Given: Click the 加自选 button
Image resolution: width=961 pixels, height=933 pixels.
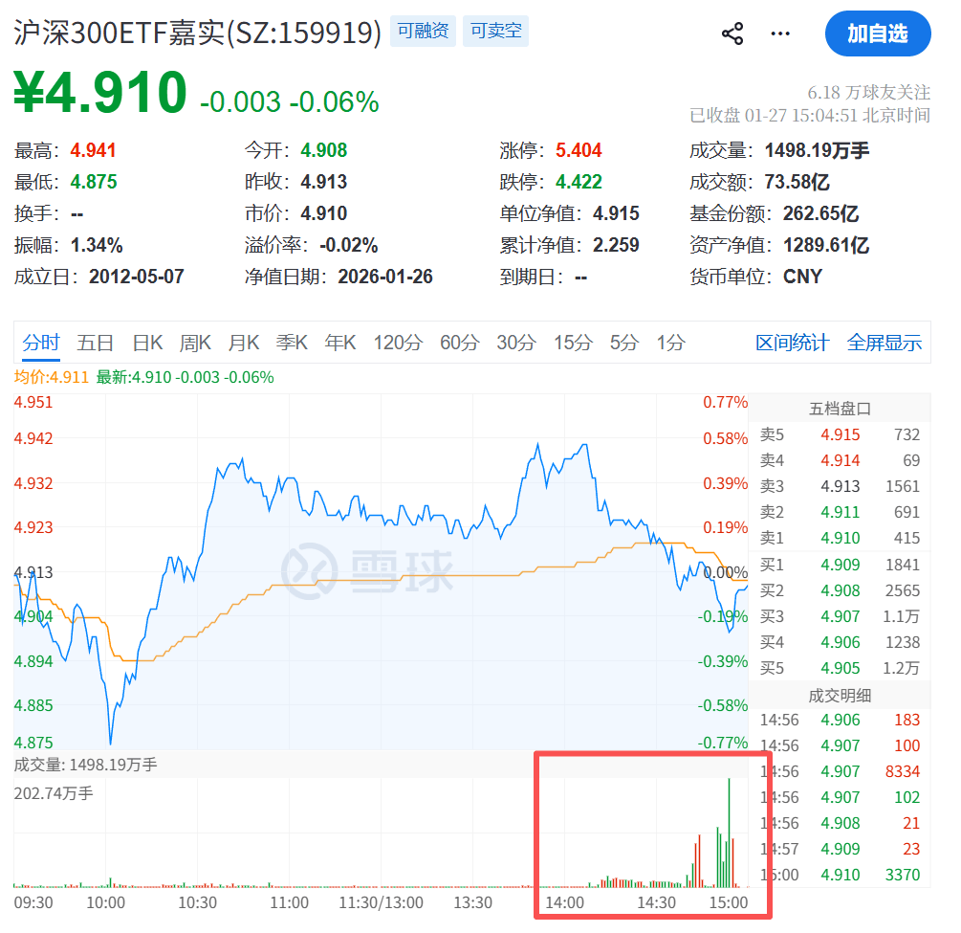Looking at the screenshot, I should coord(877,34).
